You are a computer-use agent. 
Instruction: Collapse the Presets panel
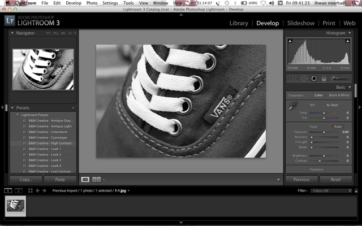click(x=12, y=108)
